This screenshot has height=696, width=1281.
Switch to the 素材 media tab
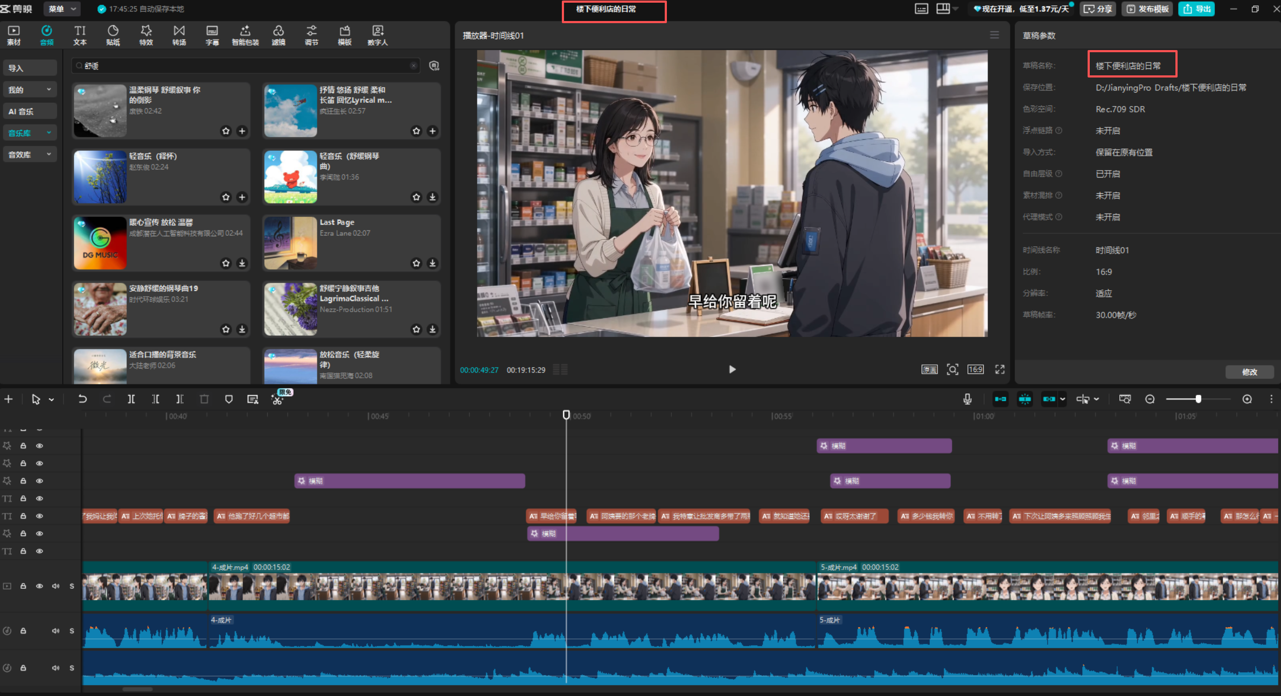point(14,36)
